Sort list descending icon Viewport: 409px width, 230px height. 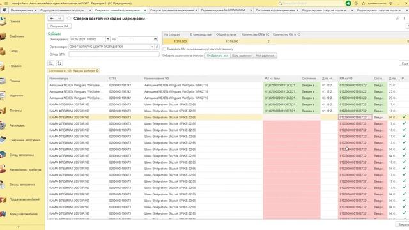59,63
